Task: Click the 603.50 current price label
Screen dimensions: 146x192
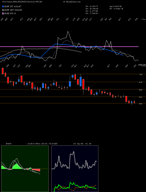Action: [x=142, y=65]
